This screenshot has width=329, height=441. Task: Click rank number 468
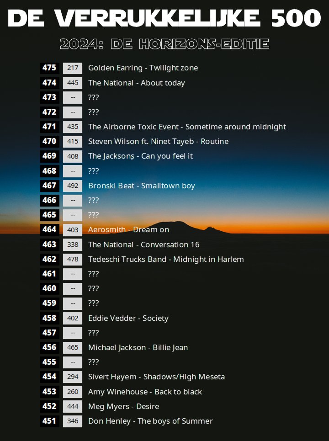coord(49,171)
